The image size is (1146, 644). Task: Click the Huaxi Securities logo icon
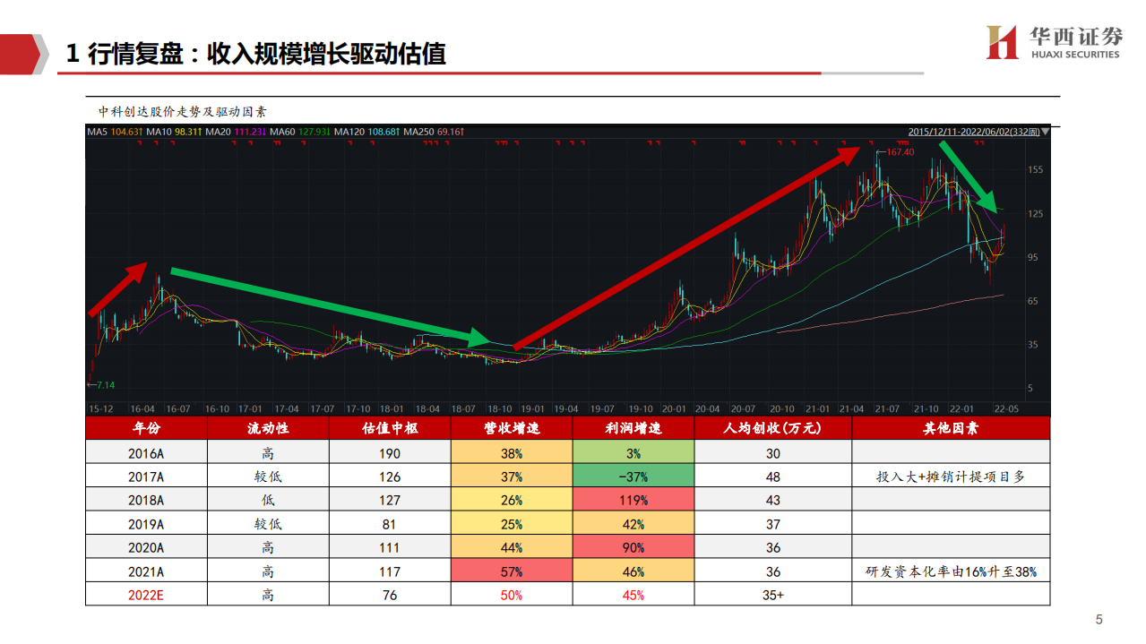(1002, 44)
